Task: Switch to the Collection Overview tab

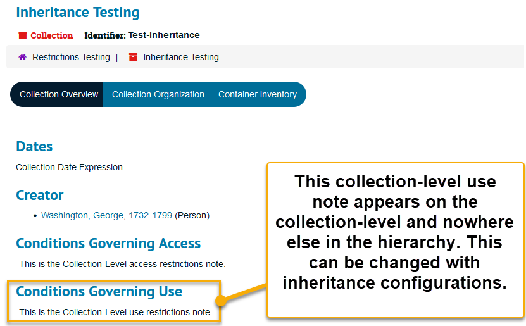Action: [59, 94]
